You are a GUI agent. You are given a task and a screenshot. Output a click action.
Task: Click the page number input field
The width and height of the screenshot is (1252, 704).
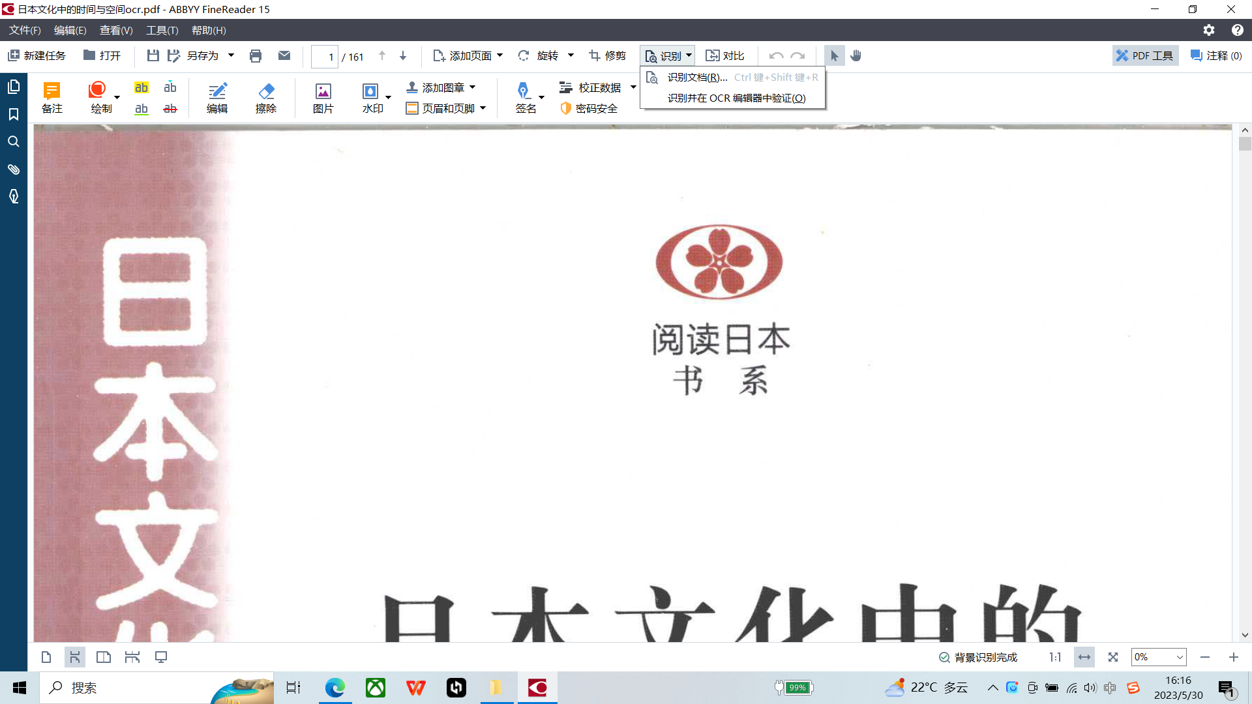[x=325, y=57]
